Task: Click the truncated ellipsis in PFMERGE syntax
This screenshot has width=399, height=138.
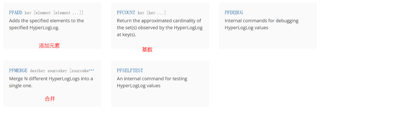Action: click(91, 70)
